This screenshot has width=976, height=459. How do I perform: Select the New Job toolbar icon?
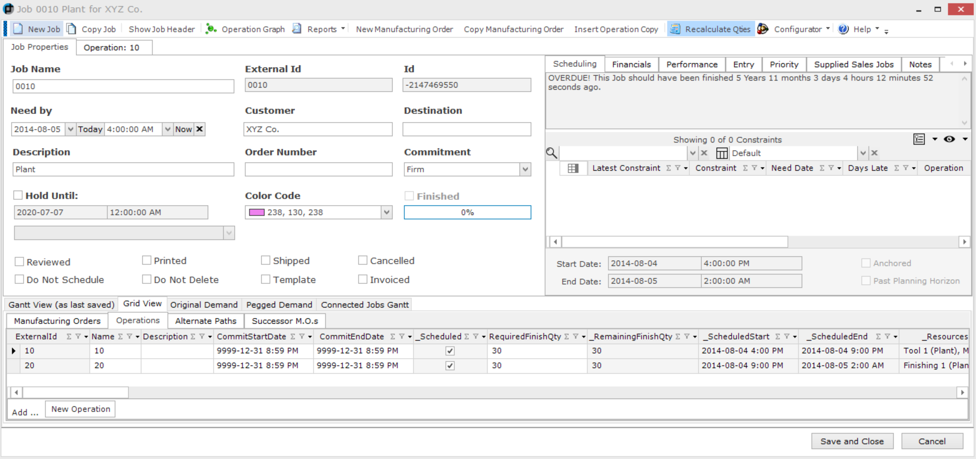pos(17,28)
